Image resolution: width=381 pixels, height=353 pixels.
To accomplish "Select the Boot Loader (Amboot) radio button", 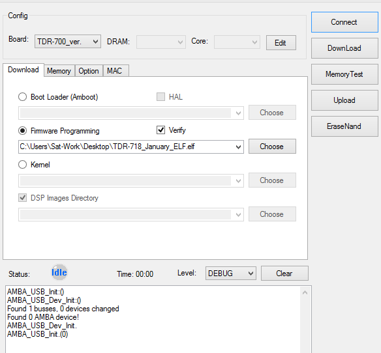I will [23, 97].
